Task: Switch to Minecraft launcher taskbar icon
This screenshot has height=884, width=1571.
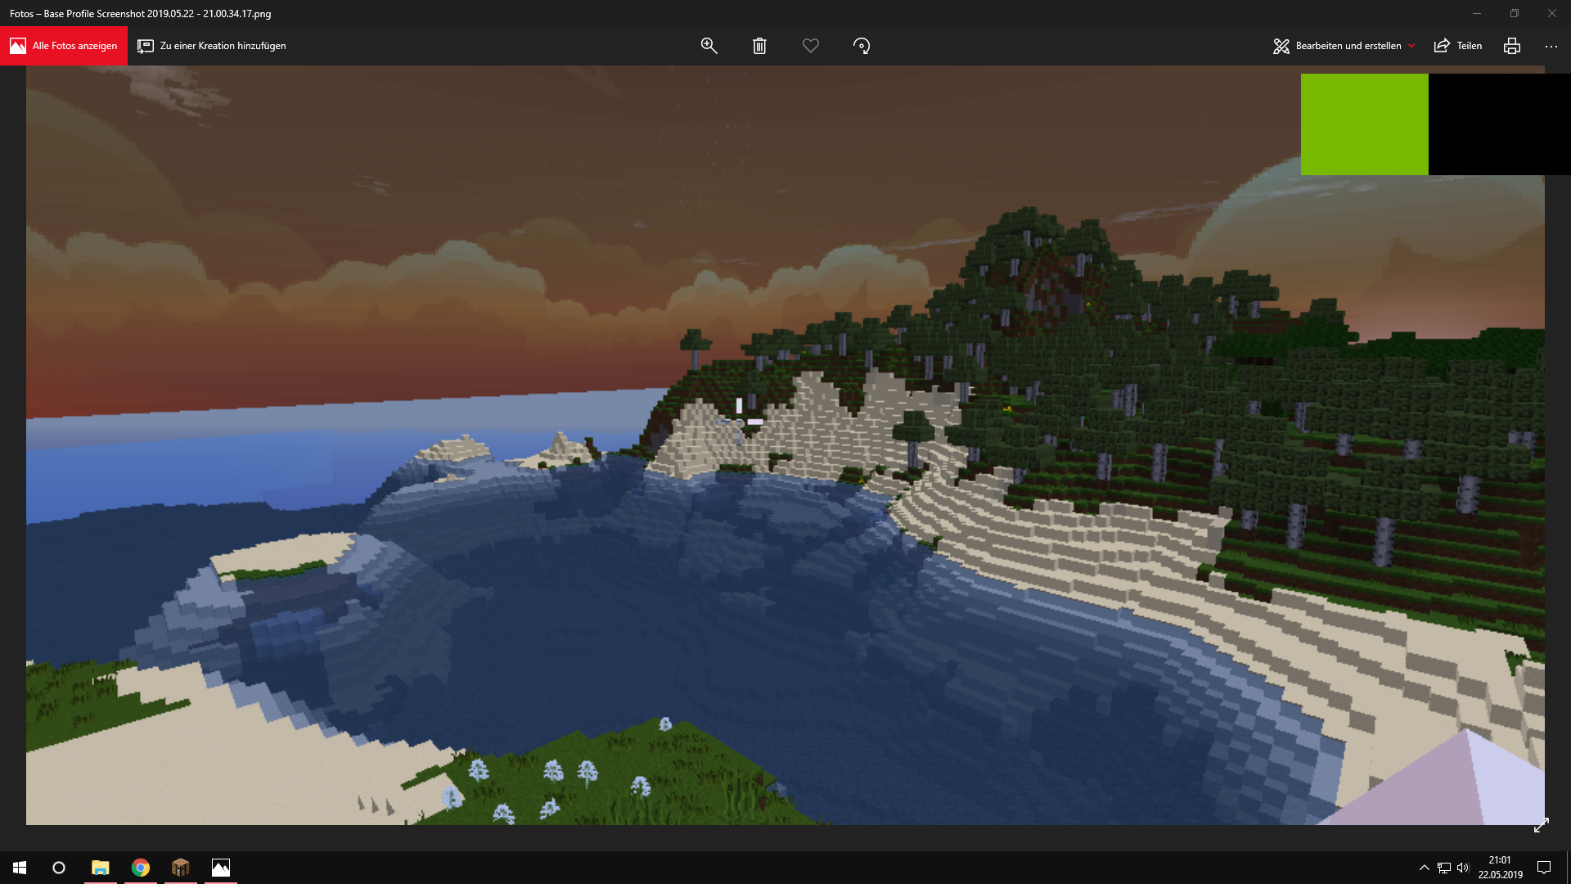Action: pyautogui.click(x=181, y=868)
